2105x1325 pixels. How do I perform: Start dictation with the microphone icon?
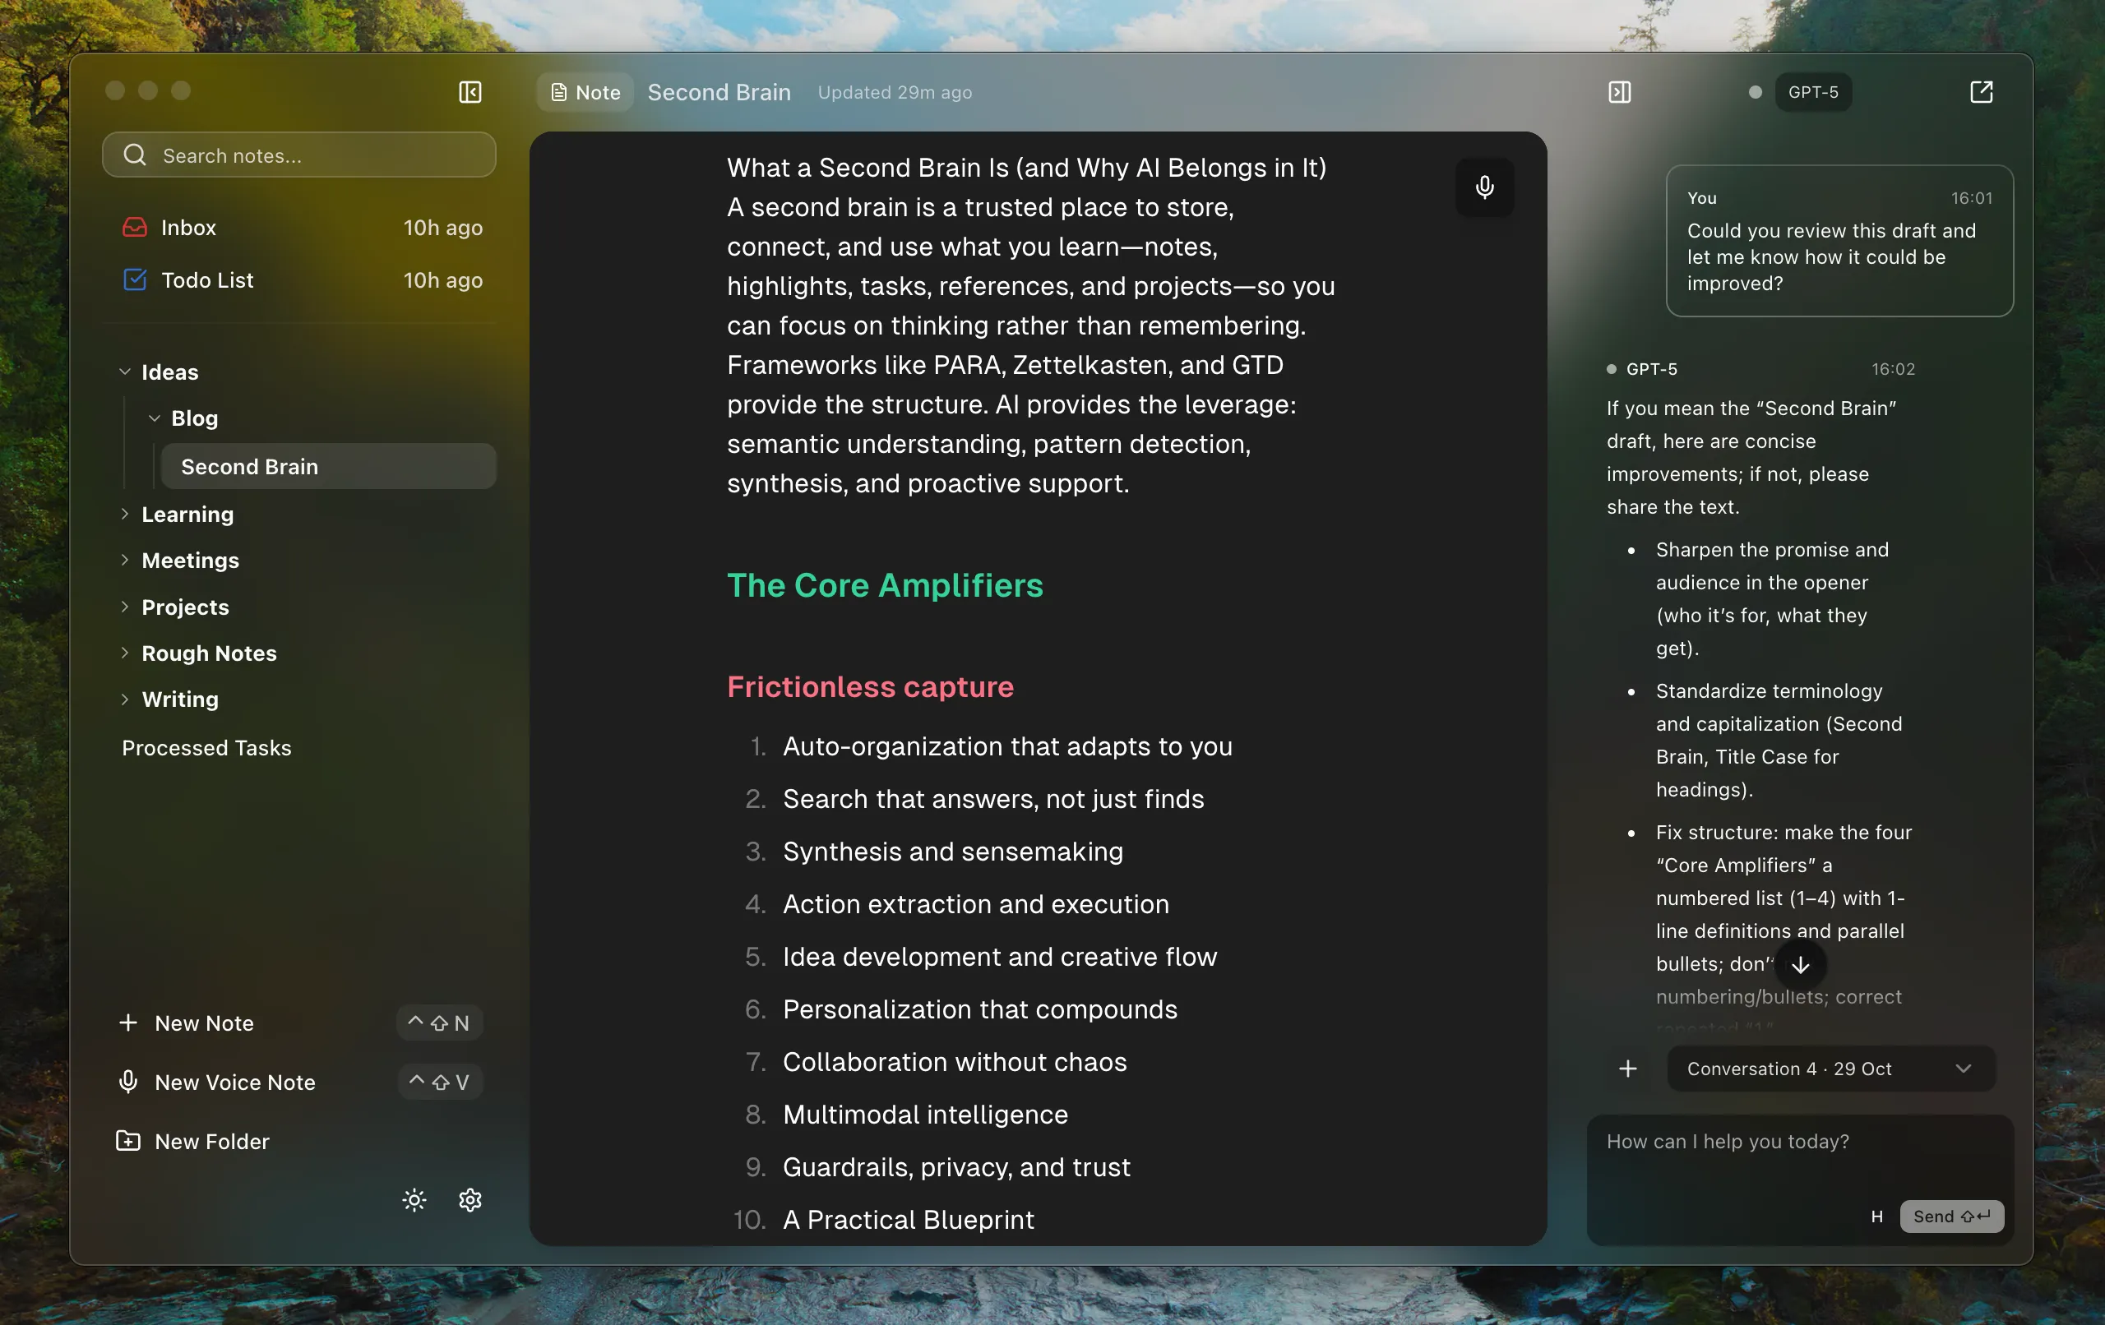(x=1483, y=187)
